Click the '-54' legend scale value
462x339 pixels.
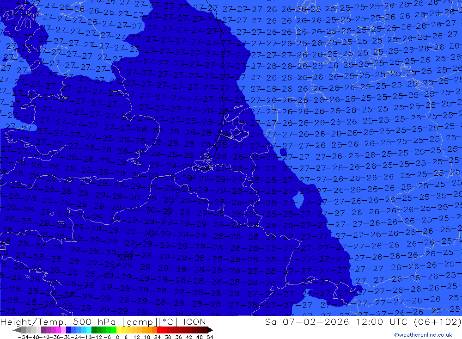tap(24, 337)
